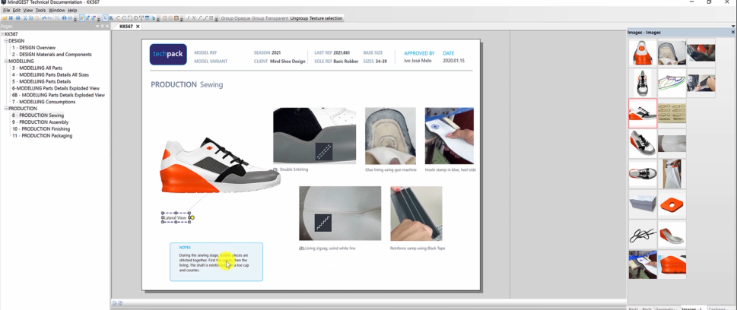Screen dimensions: 737x310
Task: Close the Images panel
Action: tap(732, 32)
